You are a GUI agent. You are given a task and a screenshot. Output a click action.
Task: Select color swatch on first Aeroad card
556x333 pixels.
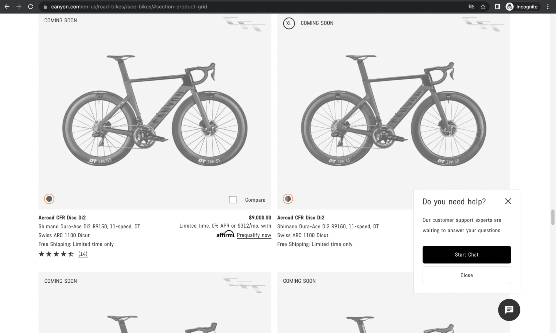click(x=49, y=199)
